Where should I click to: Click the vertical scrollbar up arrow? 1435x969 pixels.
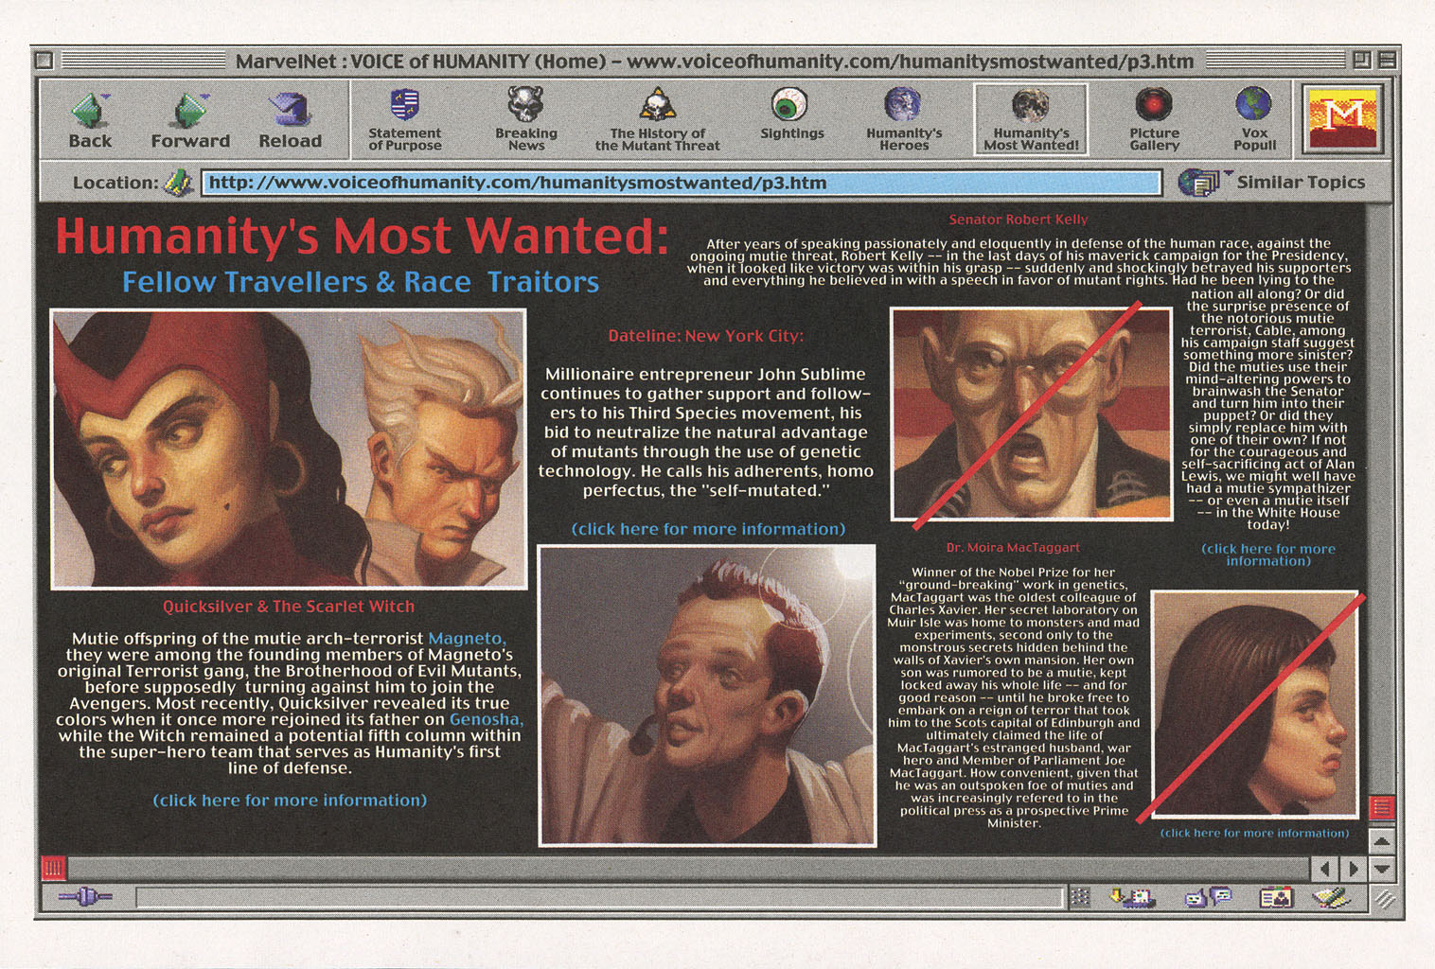[x=1382, y=840]
